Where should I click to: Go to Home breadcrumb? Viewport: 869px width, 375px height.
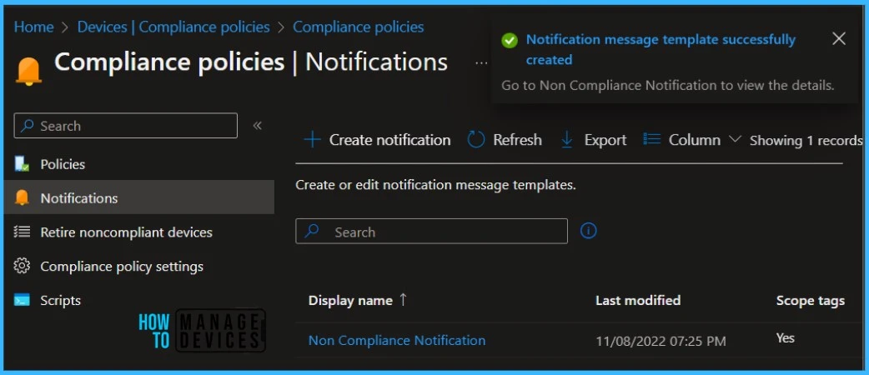pyautogui.click(x=34, y=27)
